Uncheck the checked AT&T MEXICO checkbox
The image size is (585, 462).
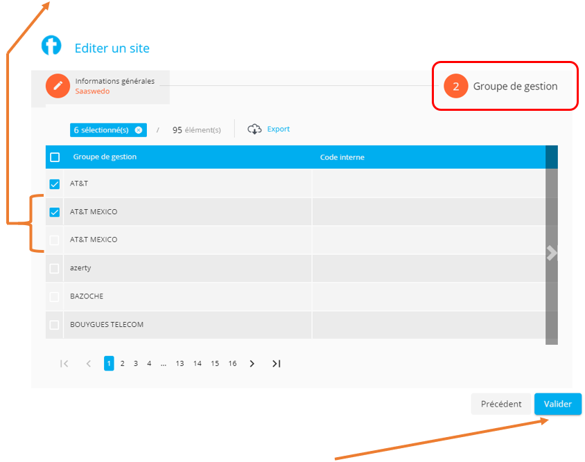pos(55,212)
